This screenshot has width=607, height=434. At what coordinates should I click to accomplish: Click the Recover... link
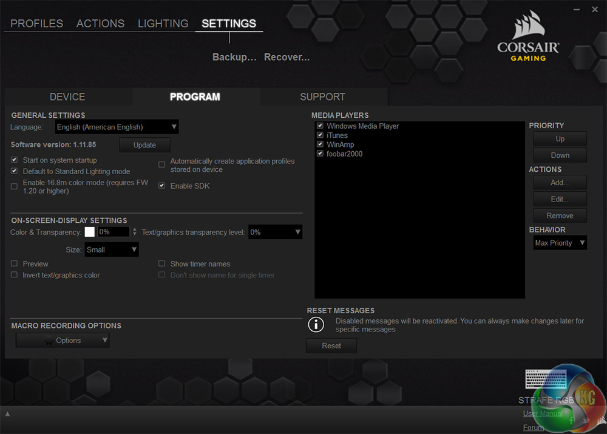[287, 57]
